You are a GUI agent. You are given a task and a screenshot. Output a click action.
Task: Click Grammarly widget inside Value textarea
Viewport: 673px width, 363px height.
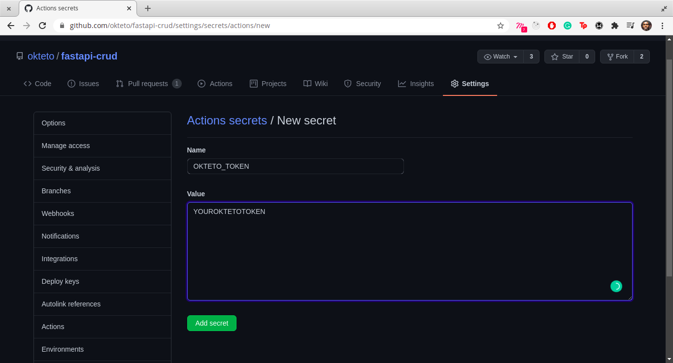tap(616, 286)
